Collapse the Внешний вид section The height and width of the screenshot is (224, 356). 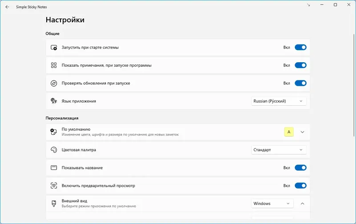tap(302, 204)
